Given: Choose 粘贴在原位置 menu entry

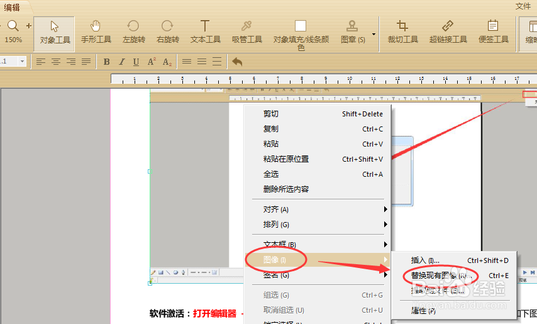Looking at the screenshot, I should pyautogui.click(x=318, y=159).
